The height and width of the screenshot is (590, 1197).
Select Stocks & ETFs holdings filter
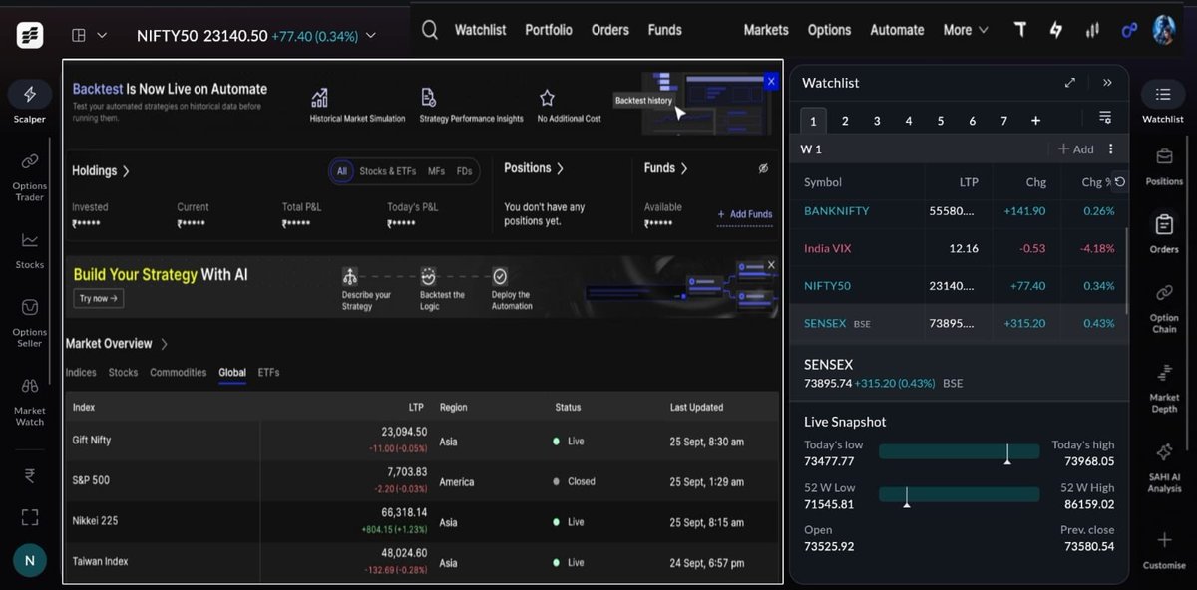[x=388, y=171]
